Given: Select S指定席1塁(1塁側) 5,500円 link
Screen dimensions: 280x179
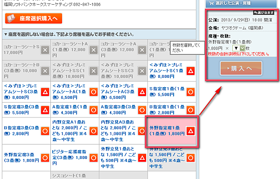Looking at the screenshot, I should 167,92.
